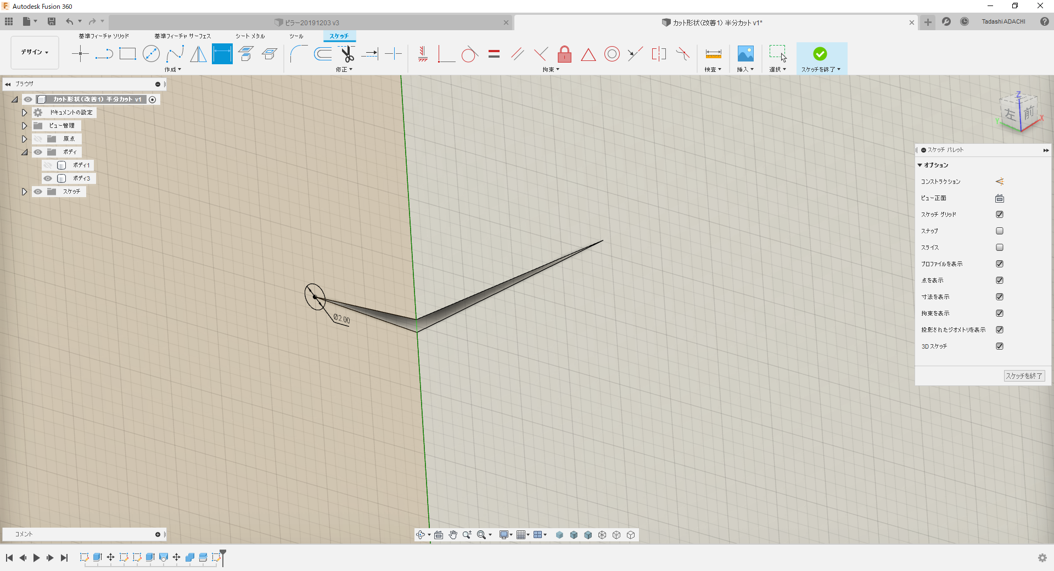This screenshot has width=1054, height=571.
Task: Open the 拘束 (Constraints) dropdown menu
Action: point(551,70)
